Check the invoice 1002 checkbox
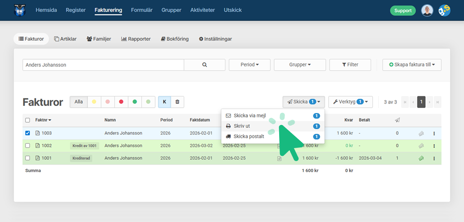 point(27,146)
